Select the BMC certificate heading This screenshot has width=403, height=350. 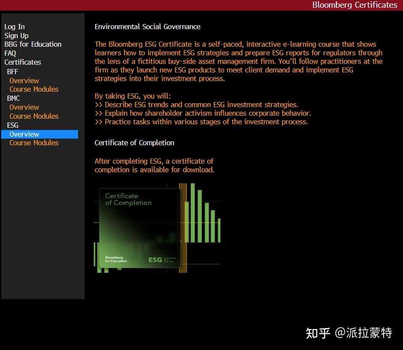coord(13,99)
